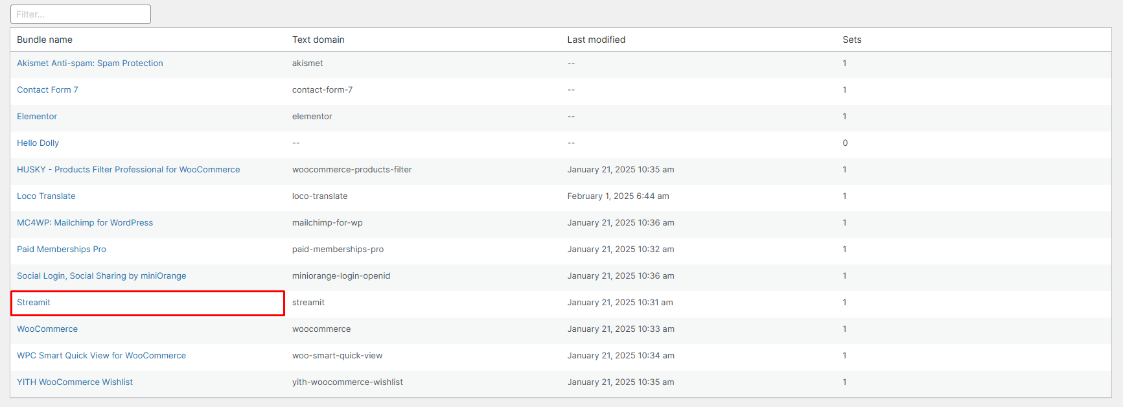Sort by Sets column header

(852, 40)
